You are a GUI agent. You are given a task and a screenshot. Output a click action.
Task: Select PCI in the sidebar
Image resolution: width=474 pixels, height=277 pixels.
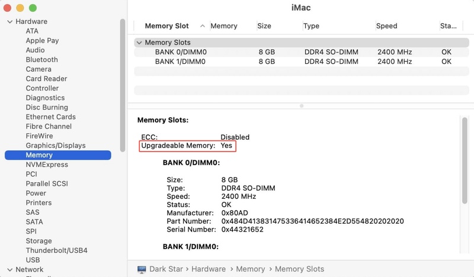pyautogui.click(x=31, y=174)
